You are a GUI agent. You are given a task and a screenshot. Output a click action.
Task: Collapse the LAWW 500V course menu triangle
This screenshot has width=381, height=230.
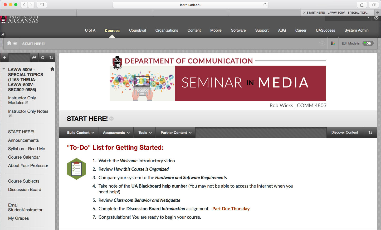pyautogui.click(x=4, y=69)
